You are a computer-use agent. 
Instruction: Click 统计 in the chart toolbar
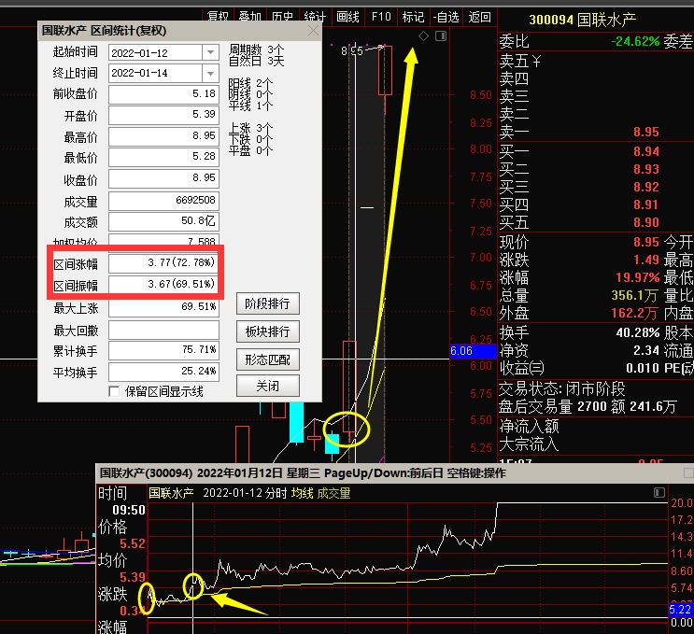pos(315,17)
